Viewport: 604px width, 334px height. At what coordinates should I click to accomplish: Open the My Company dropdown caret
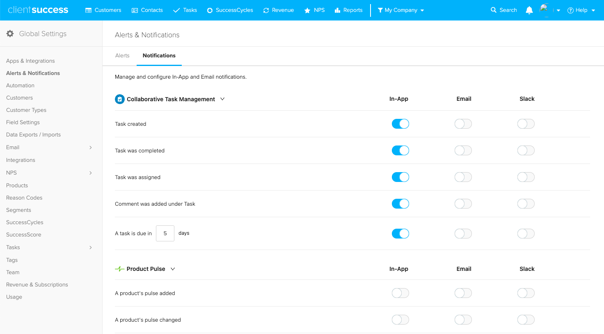click(x=422, y=11)
